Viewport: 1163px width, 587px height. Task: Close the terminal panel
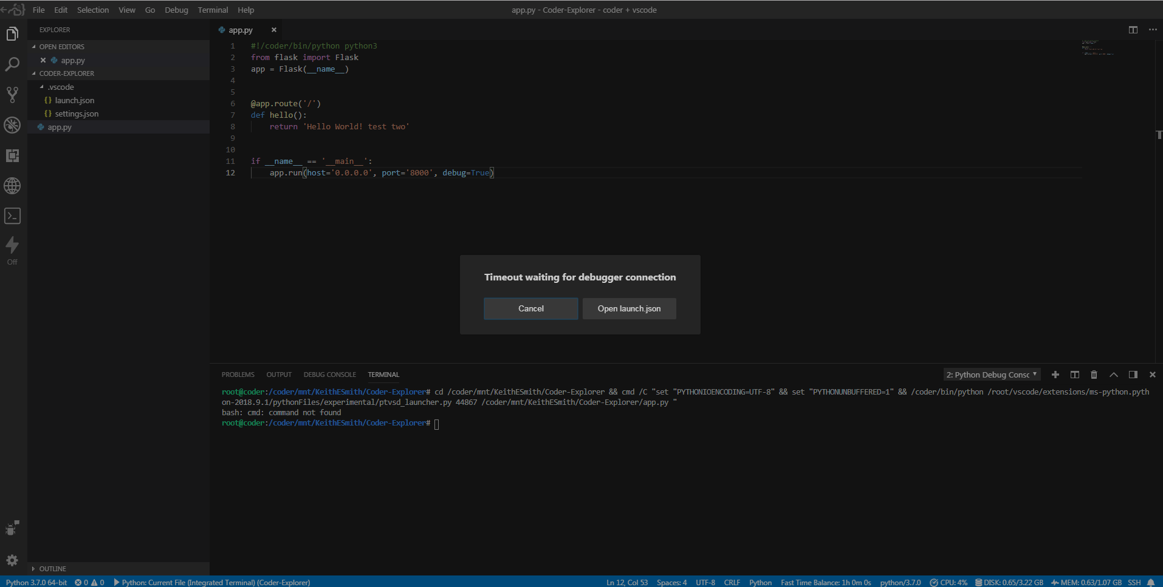coord(1153,375)
